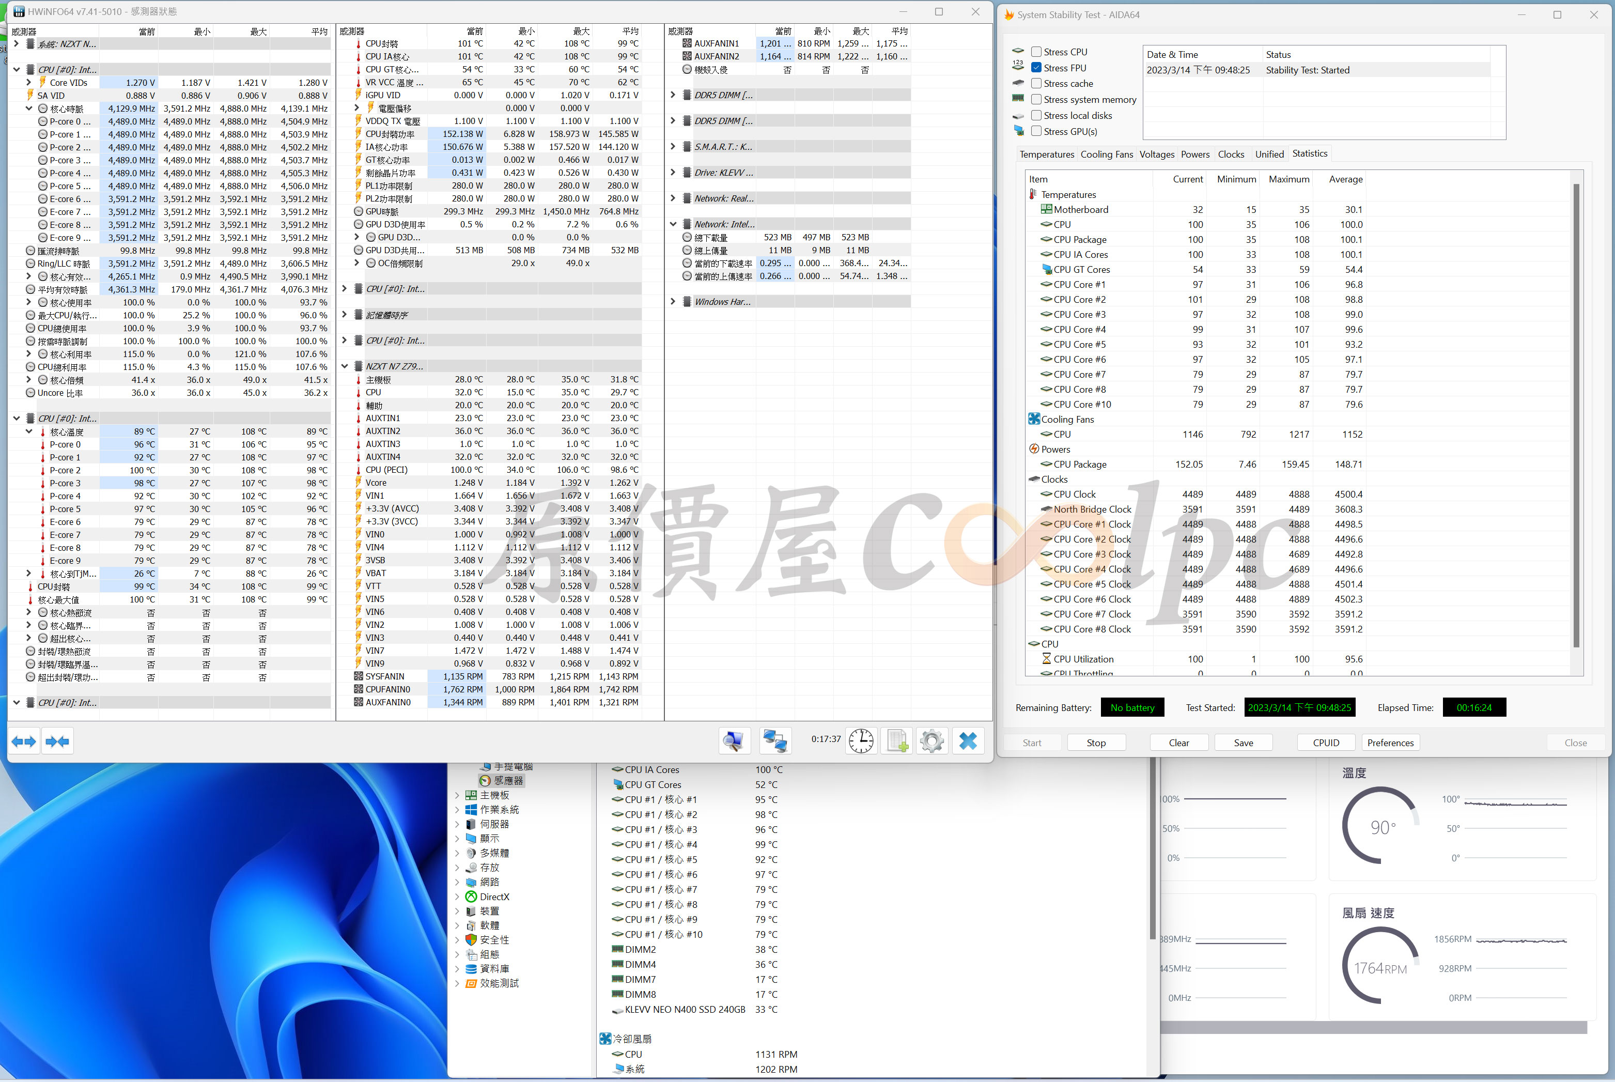
Task: Select the Stability Test: Started log row
Action: click(1317, 70)
